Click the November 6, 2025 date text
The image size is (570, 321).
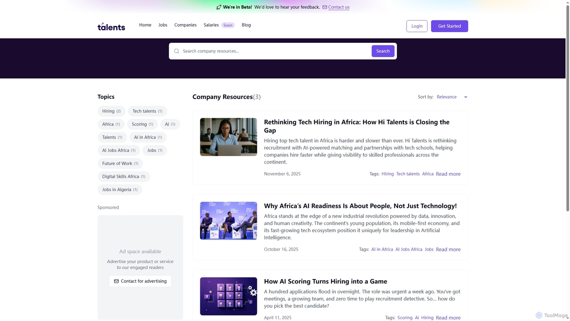pos(282,174)
